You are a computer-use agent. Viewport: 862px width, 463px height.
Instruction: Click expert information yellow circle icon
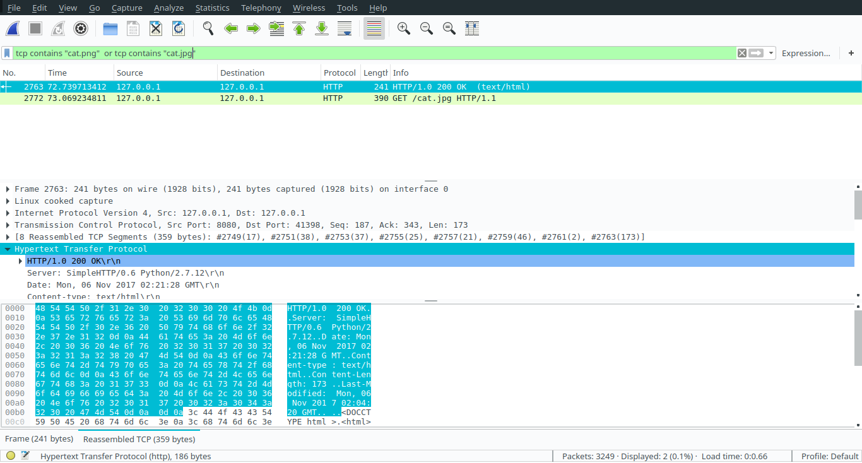(x=11, y=456)
